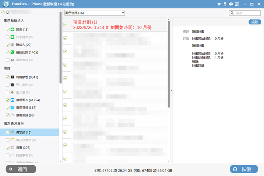Click the 編輯 edit button
The height and width of the screenshot is (176, 264).
[x=254, y=22]
